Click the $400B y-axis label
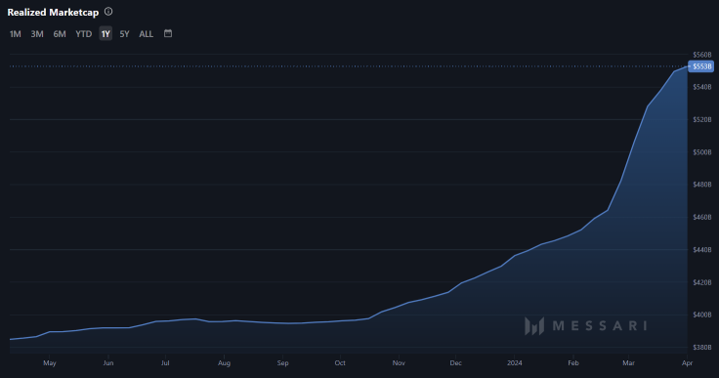This screenshot has width=719, height=378. coord(702,315)
